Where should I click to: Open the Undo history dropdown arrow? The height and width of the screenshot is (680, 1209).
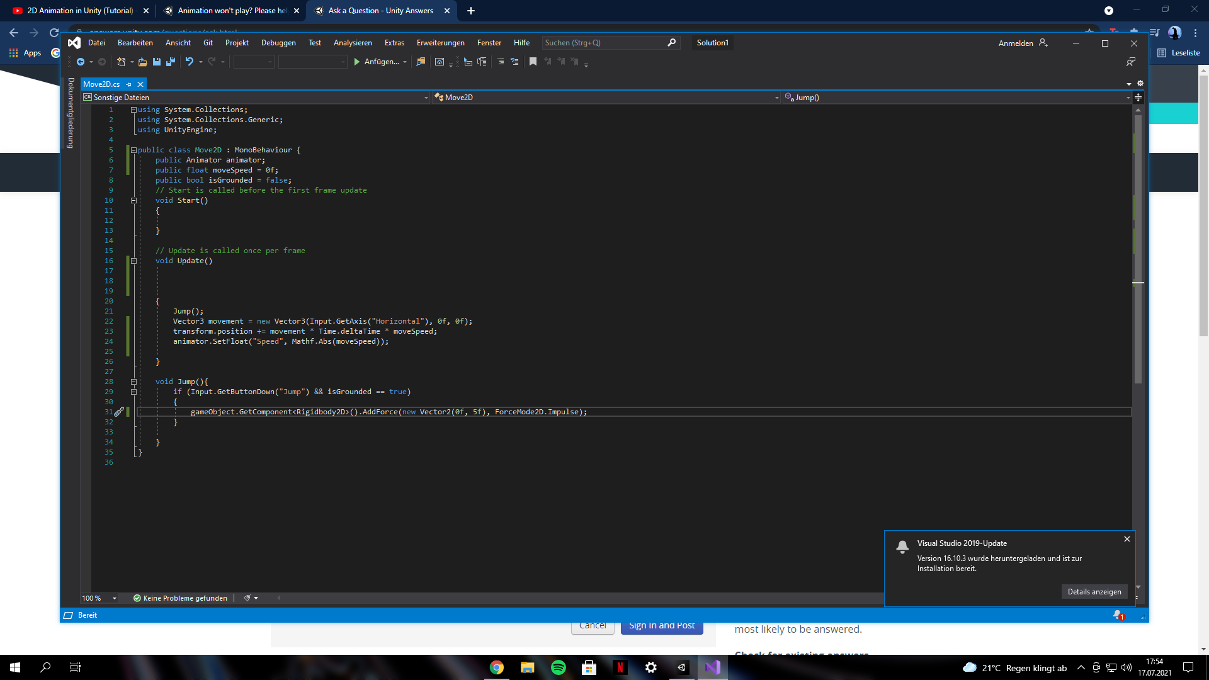(x=201, y=62)
